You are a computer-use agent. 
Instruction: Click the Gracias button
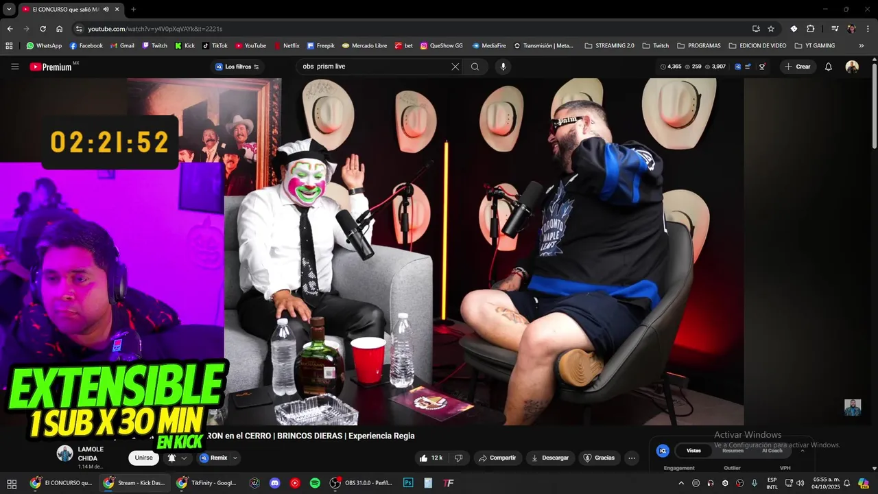(x=599, y=458)
